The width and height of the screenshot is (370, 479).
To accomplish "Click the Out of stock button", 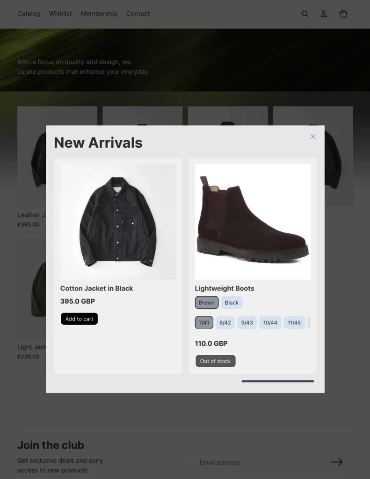I will click(x=215, y=361).
